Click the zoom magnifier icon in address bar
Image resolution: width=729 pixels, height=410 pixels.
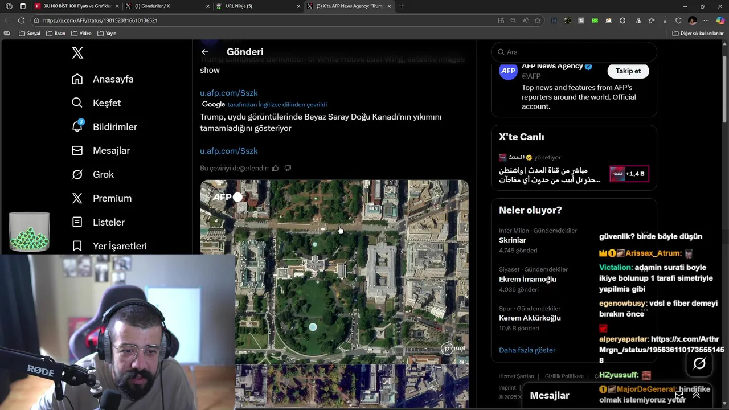pyautogui.click(x=513, y=20)
